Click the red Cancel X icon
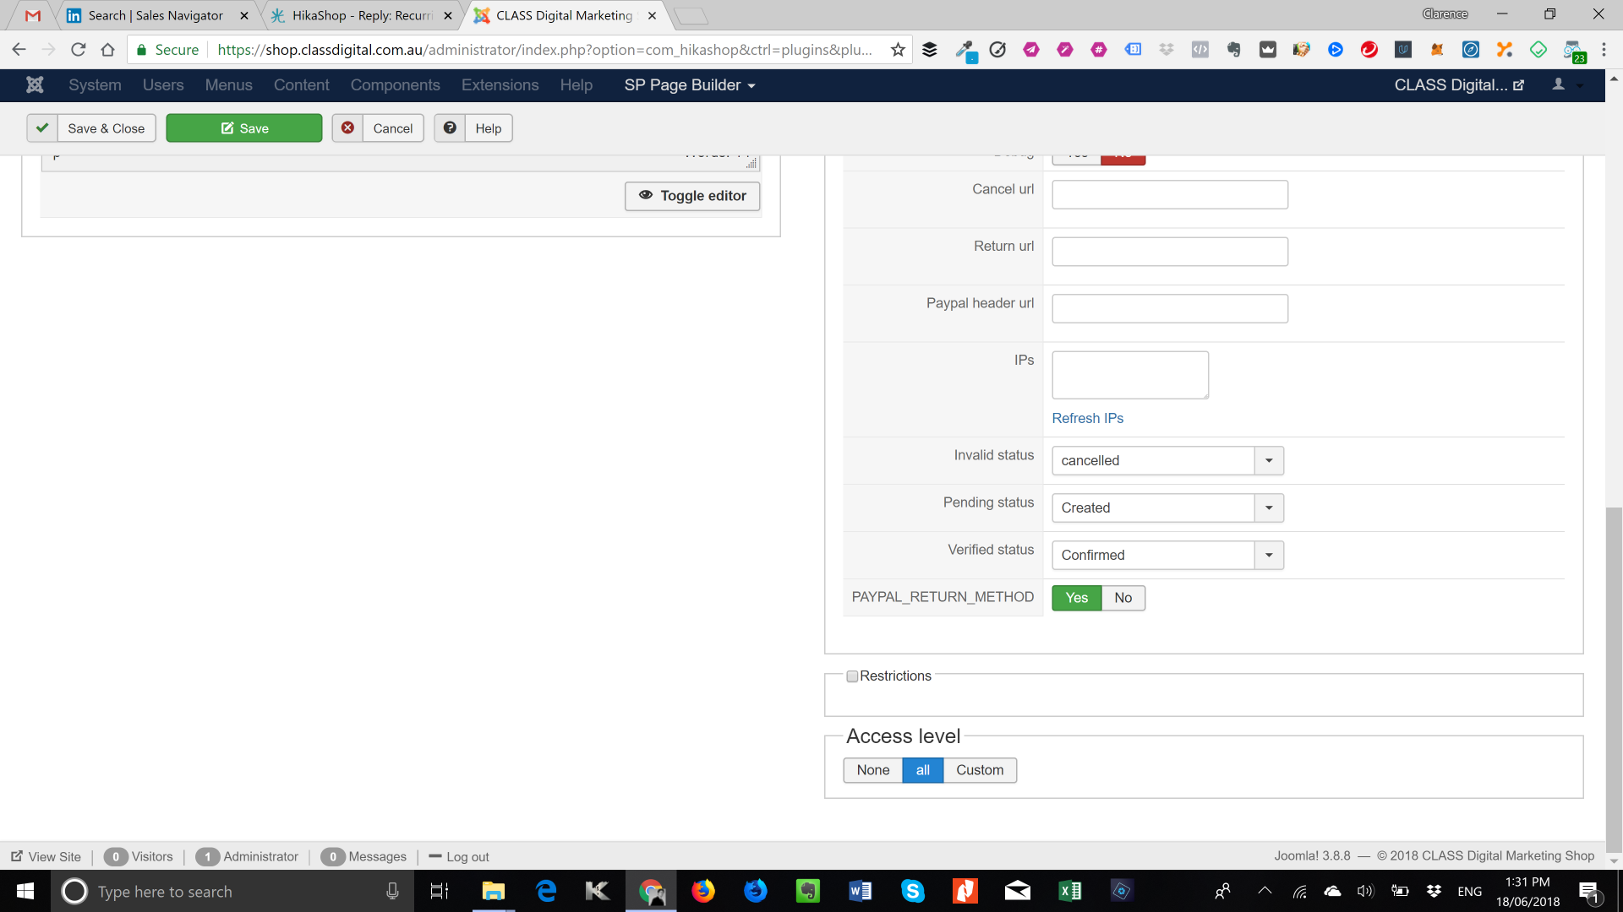 click(x=347, y=128)
